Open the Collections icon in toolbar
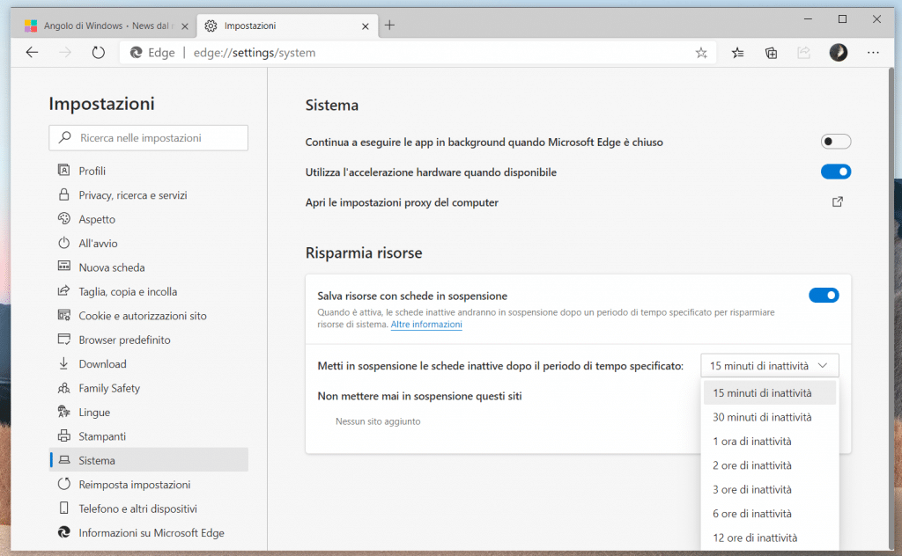902x556 pixels. click(771, 53)
